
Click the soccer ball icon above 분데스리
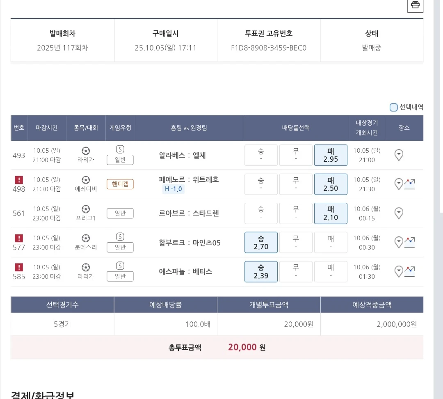pyautogui.click(x=86, y=238)
